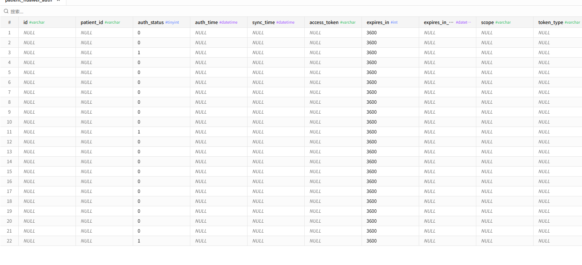
Task: Click the access_token column header
Action: pos(333,22)
